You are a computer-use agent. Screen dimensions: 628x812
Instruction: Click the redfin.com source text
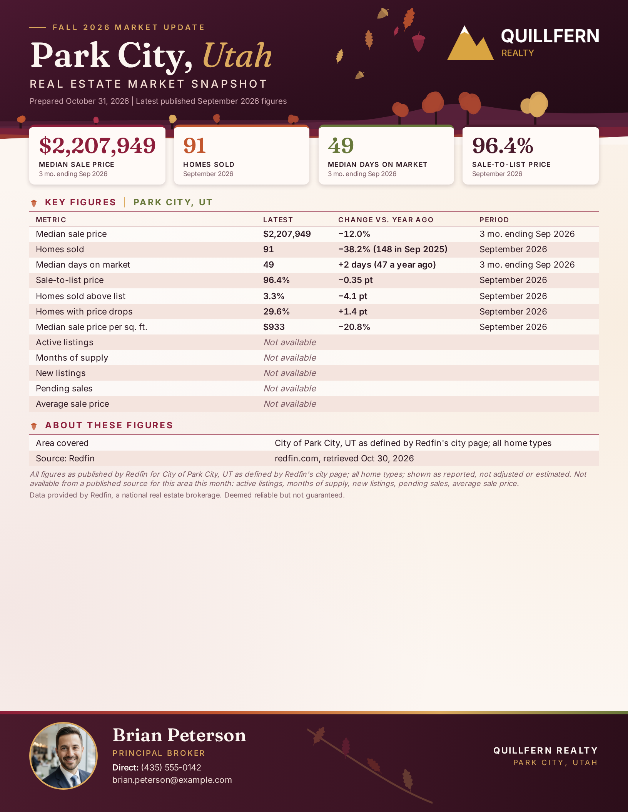pos(344,458)
